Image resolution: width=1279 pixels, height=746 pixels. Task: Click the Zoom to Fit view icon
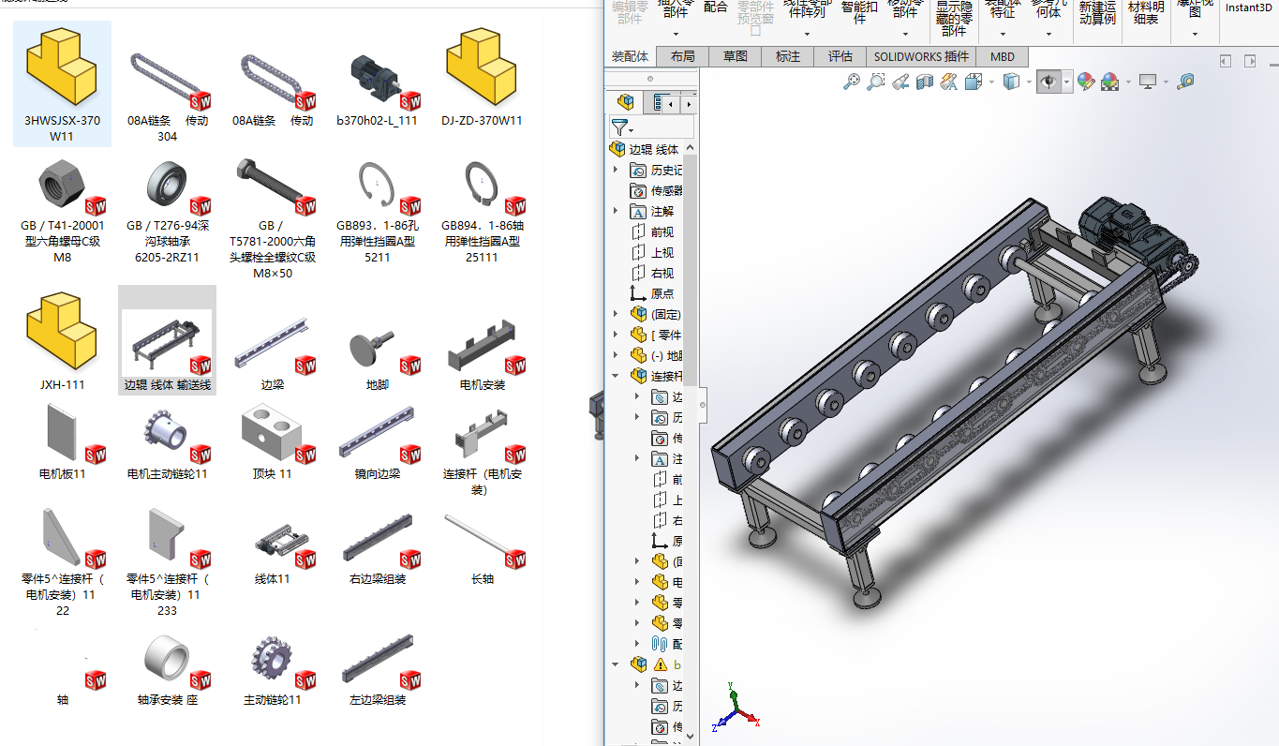click(x=851, y=82)
